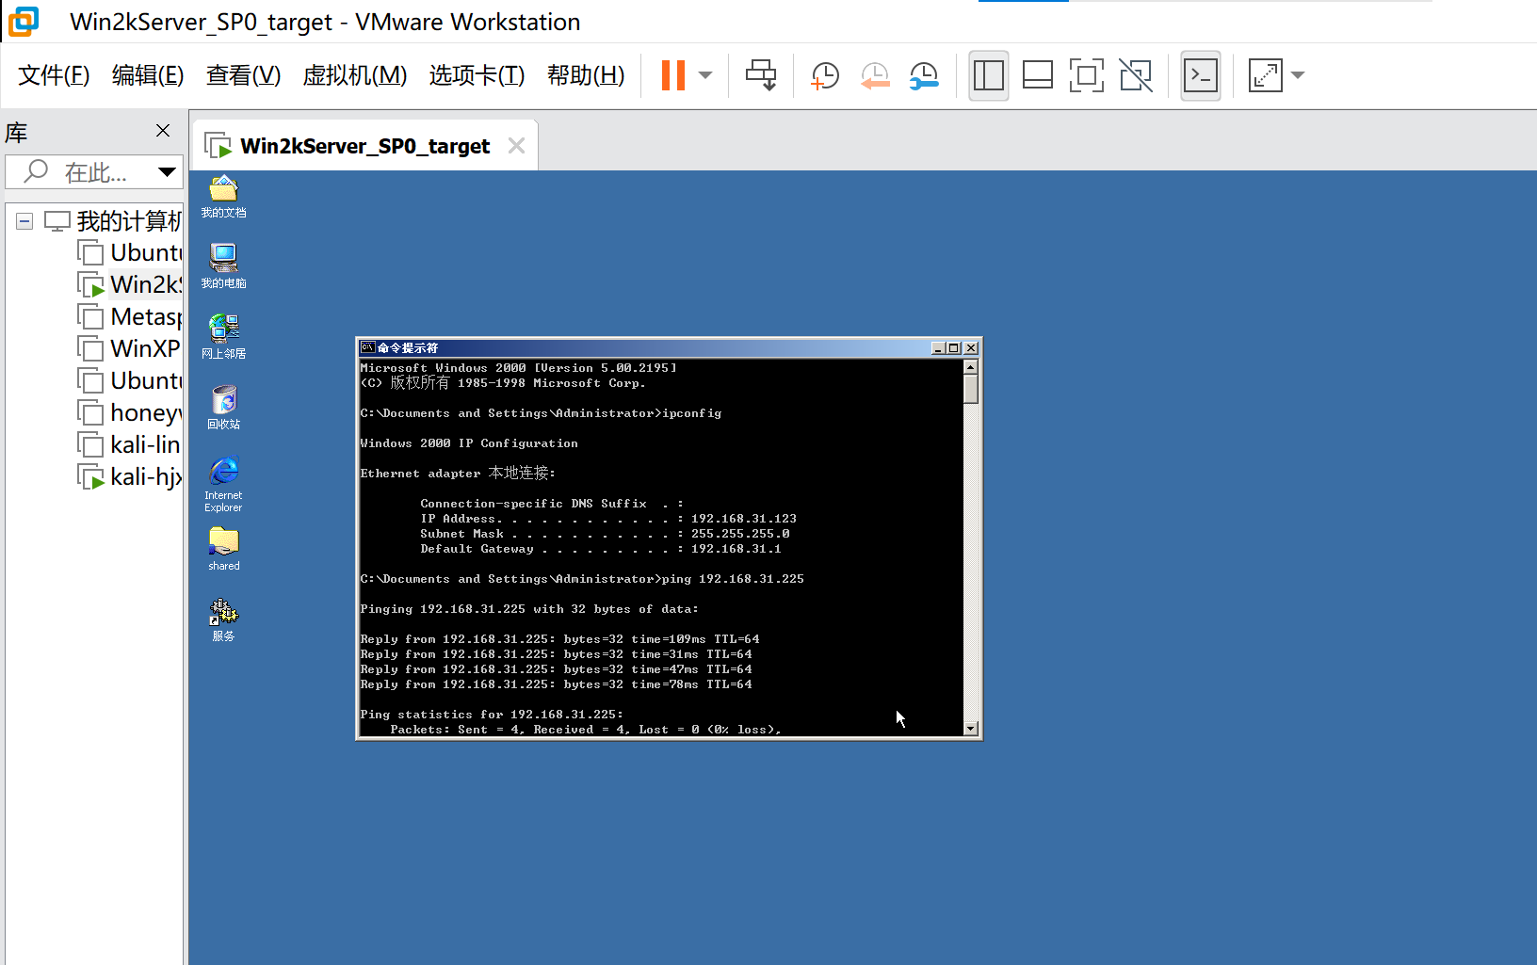This screenshot has width=1537, height=965.
Task: Toggle the library sidebar view icon
Action: point(988,75)
